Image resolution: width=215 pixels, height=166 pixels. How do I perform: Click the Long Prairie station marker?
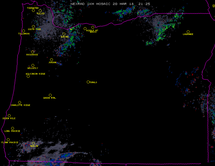click(x=12, y=128)
